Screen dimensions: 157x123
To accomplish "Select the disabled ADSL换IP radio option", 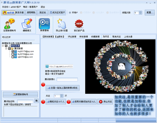I will (94, 13).
